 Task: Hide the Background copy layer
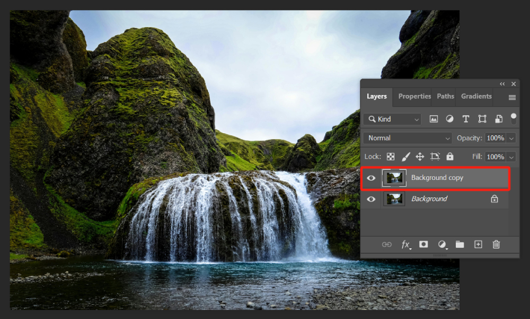(371, 178)
